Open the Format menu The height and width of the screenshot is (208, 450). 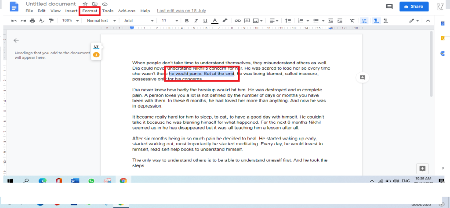[90, 11]
